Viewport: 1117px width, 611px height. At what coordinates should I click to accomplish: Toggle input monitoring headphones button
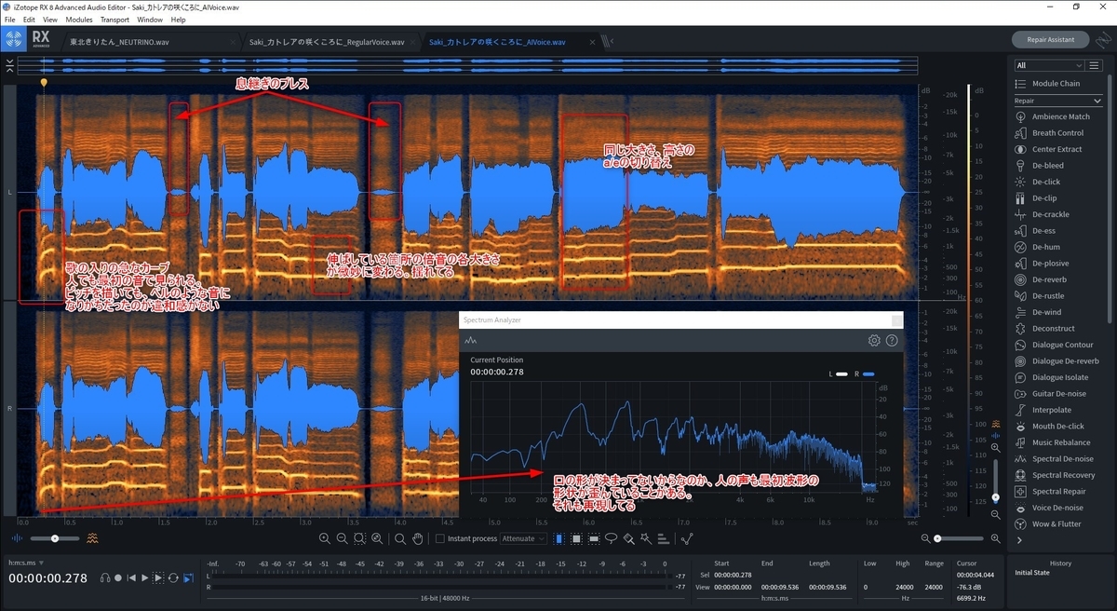(105, 578)
